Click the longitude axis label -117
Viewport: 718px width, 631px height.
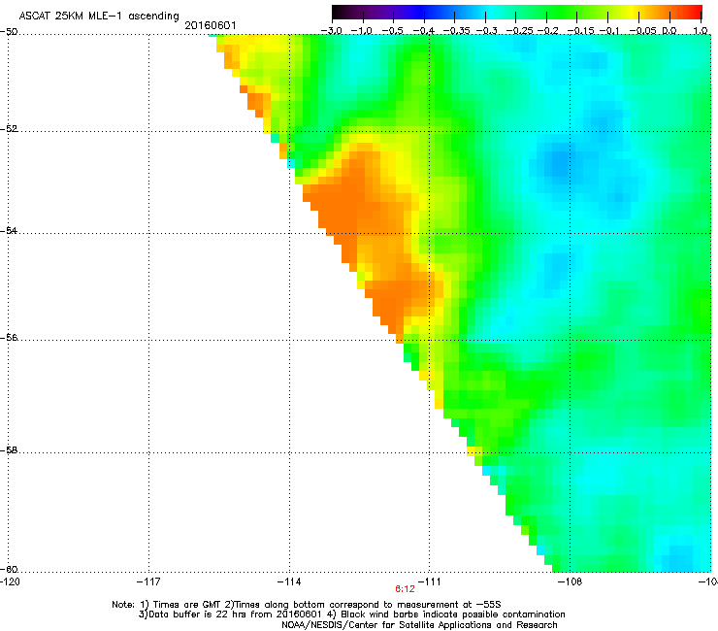[x=148, y=581]
